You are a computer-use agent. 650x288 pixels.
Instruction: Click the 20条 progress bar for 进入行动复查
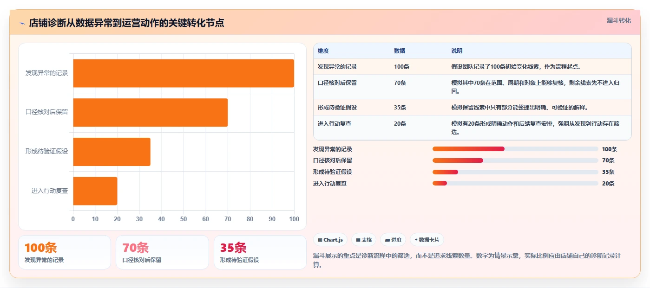[x=515, y=183]
